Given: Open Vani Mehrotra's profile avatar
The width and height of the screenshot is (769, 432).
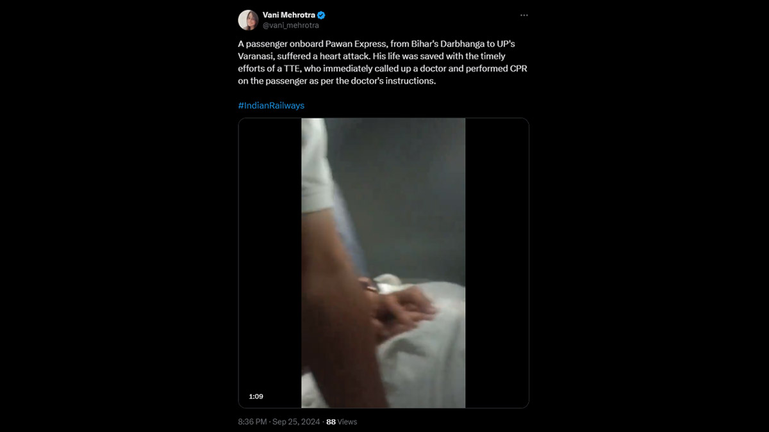Looking at the screenshot, I should point(248,20).
